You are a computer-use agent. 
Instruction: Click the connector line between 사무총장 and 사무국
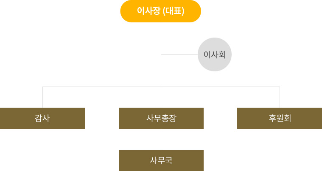(x=161, y=139)
